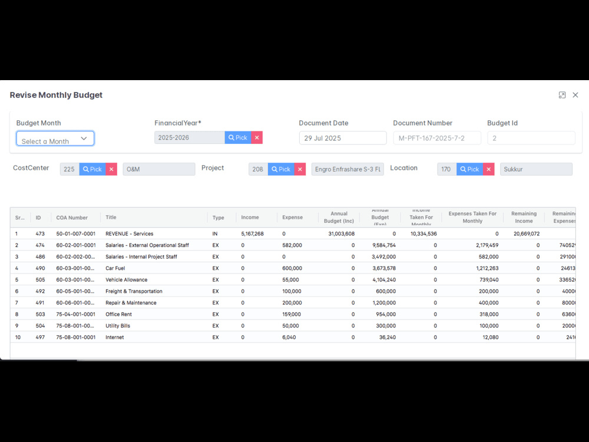Select the Utility Bills row title
Screen dimensions: 589x442
(x=118, y=326)
